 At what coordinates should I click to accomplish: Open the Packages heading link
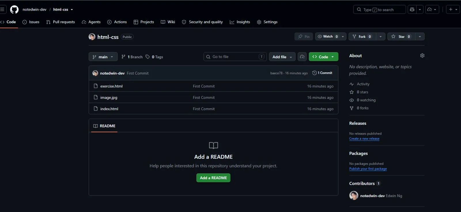358,154
